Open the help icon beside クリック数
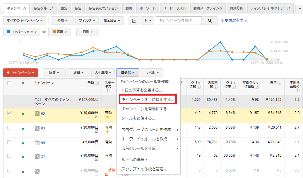The width and height of the screenshot is (303, 178). click(x=199, y=87)
